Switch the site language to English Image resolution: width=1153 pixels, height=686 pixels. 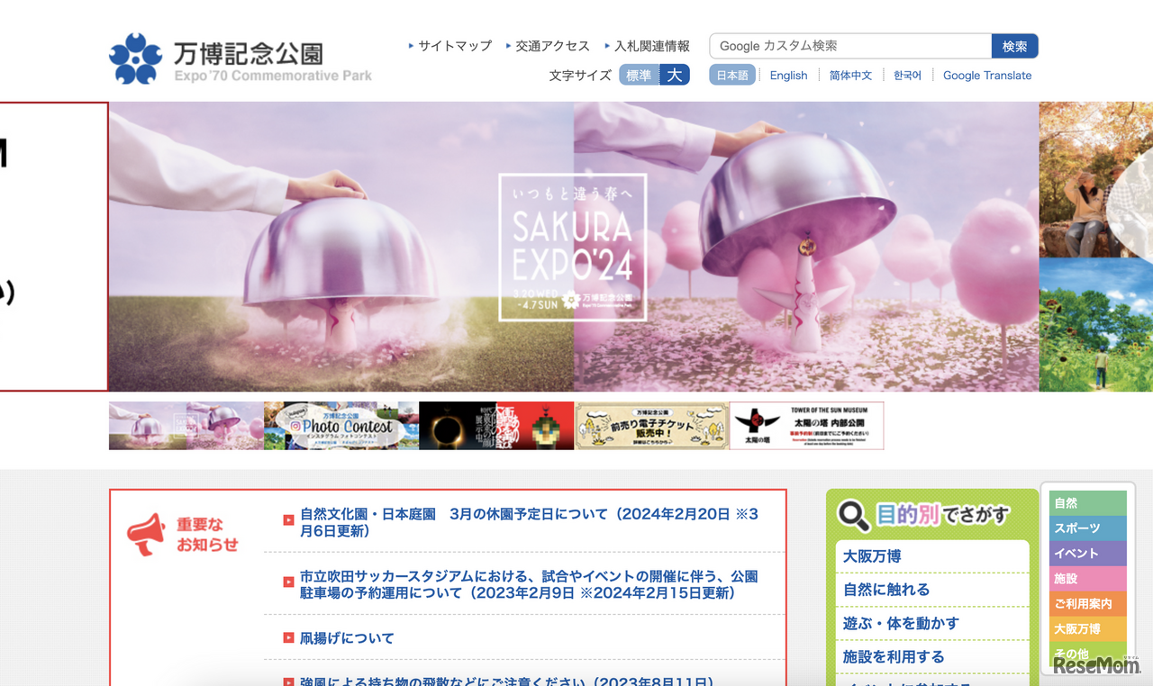[x=788, y=76]
